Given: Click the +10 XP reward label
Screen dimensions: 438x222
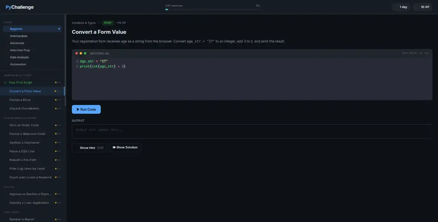Looking at the screenshot, I should (121, 23).
